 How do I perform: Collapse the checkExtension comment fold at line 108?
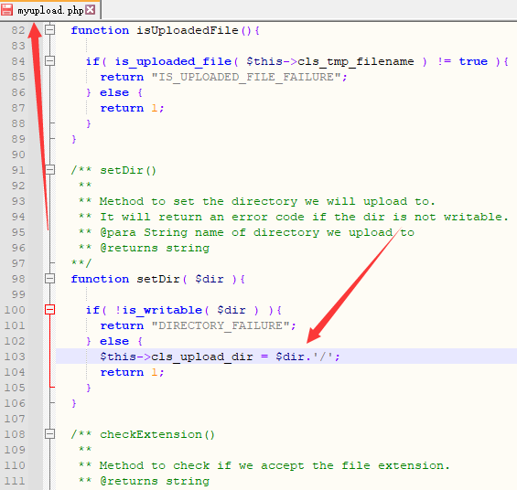tap(49, 433)
